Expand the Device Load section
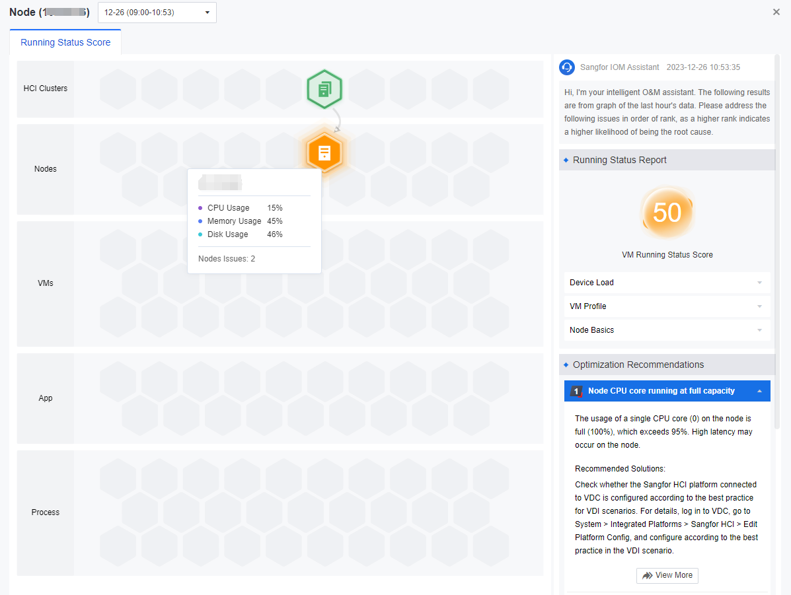 click(x=667, y=283)
